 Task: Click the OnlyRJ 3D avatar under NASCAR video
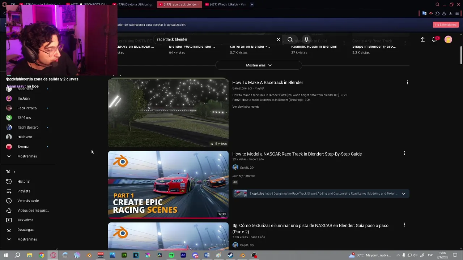point(235,168)
